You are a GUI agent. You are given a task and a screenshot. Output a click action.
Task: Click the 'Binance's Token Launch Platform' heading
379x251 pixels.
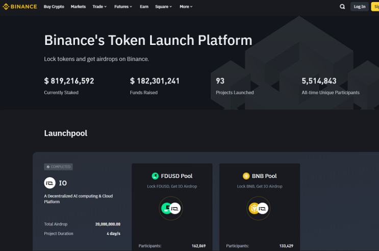pyautogui.click(x=148, y=40)
